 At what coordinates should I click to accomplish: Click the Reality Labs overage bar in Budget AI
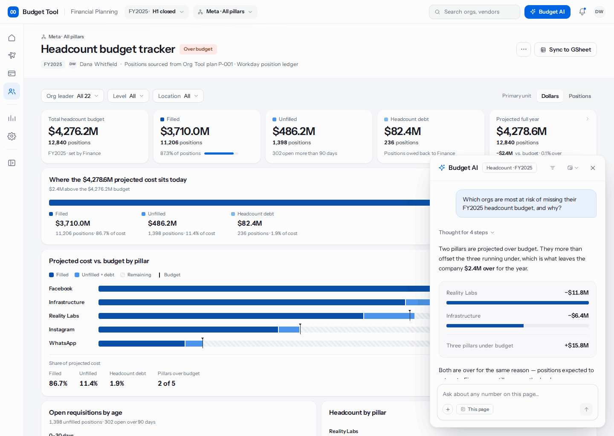(x=518, y=303)
